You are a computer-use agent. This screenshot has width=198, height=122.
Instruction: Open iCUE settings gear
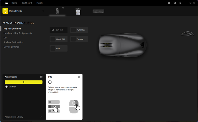[x=181, y=3]
